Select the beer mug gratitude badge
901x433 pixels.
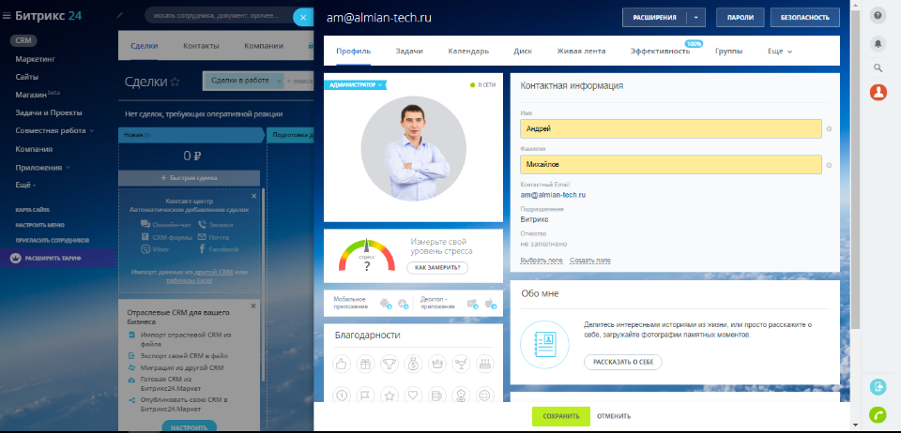tap(437, 395)
